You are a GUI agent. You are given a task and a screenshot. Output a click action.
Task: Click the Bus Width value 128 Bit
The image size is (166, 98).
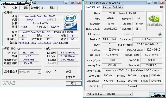[151, 60]
